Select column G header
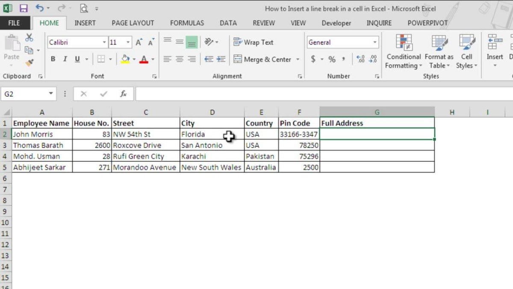The width and height of the screenshot is (513, 289). point(377,112)
